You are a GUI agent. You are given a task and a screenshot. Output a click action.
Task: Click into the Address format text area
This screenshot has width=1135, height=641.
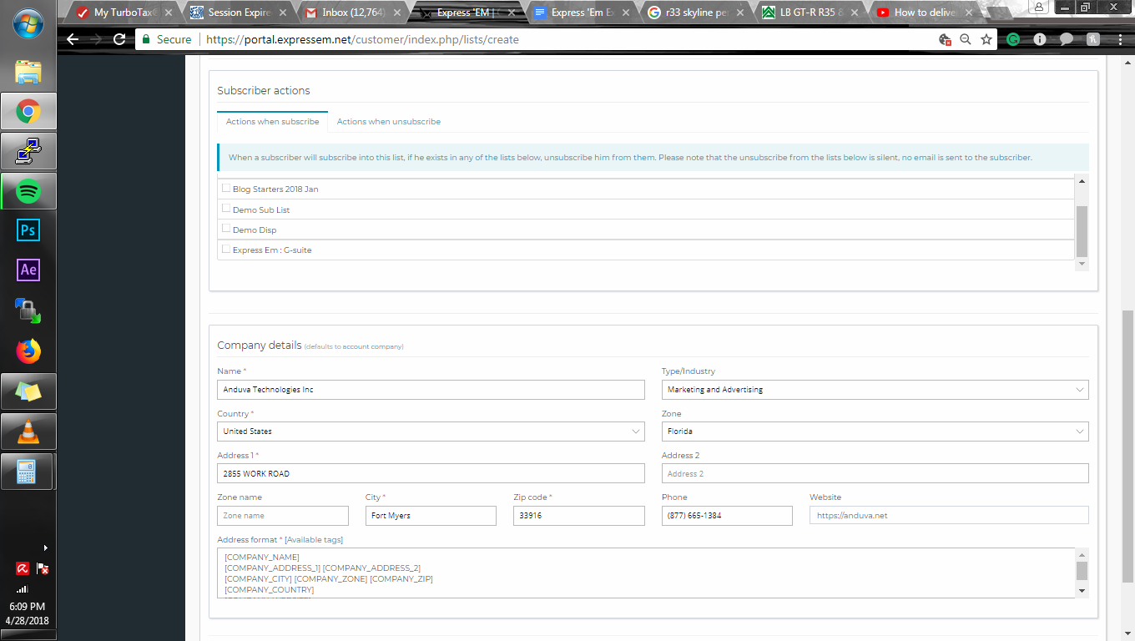click(x=646, y=573)
